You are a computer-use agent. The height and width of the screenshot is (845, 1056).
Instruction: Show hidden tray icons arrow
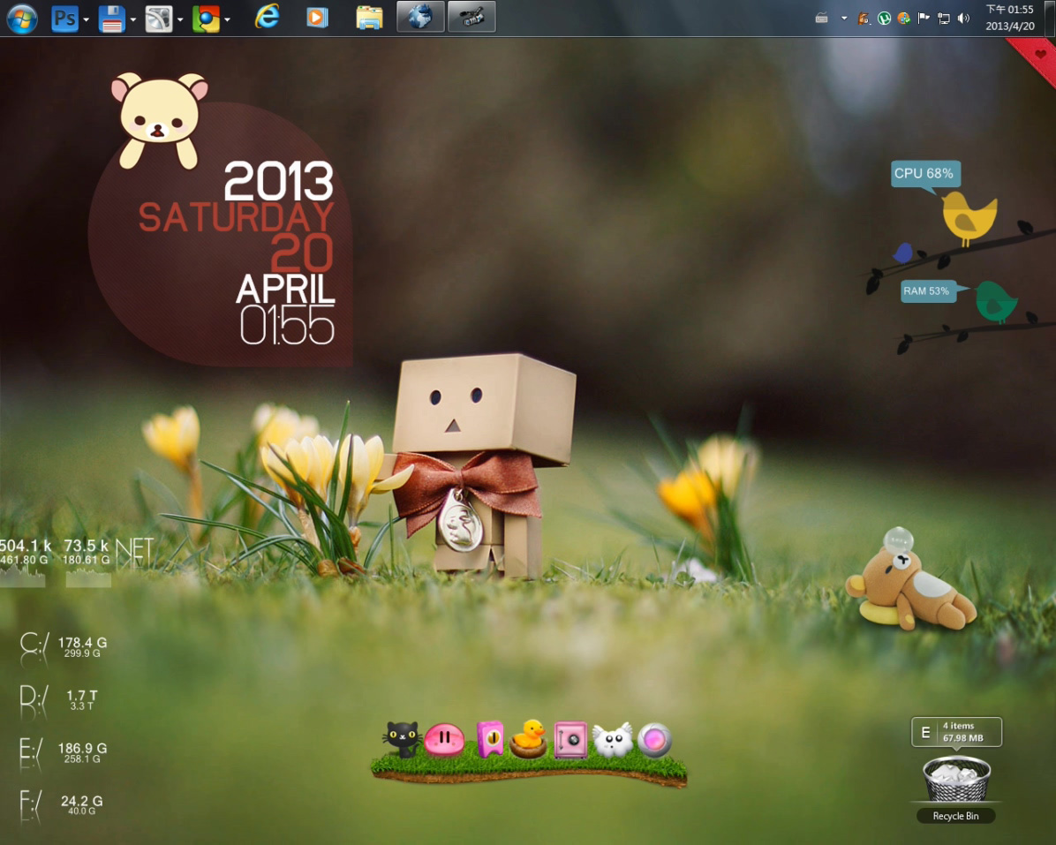click(x=843, y=18)
